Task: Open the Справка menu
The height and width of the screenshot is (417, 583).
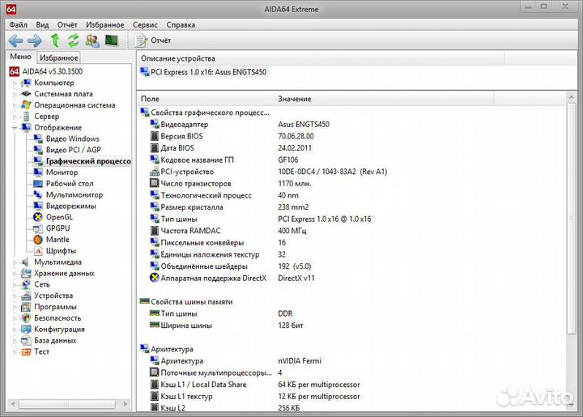Action: click(181, 25)
